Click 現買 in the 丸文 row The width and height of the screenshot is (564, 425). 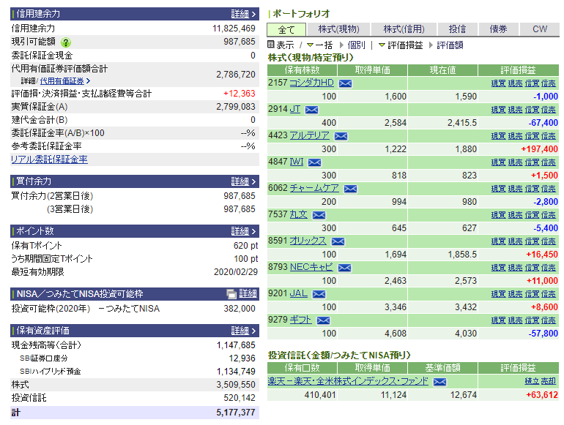499,215
